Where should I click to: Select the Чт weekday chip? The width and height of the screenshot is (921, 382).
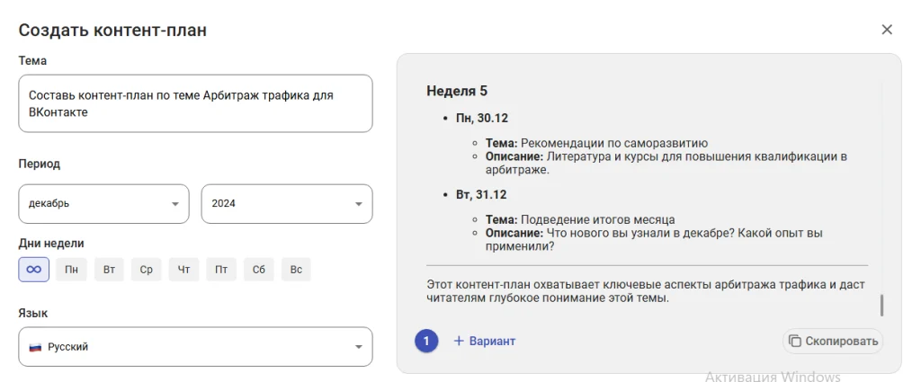tap(183, 270)
